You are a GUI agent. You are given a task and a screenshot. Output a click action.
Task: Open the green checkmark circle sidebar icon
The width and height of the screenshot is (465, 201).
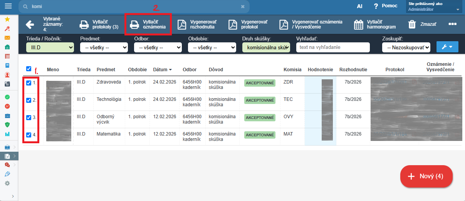(7, 97)
